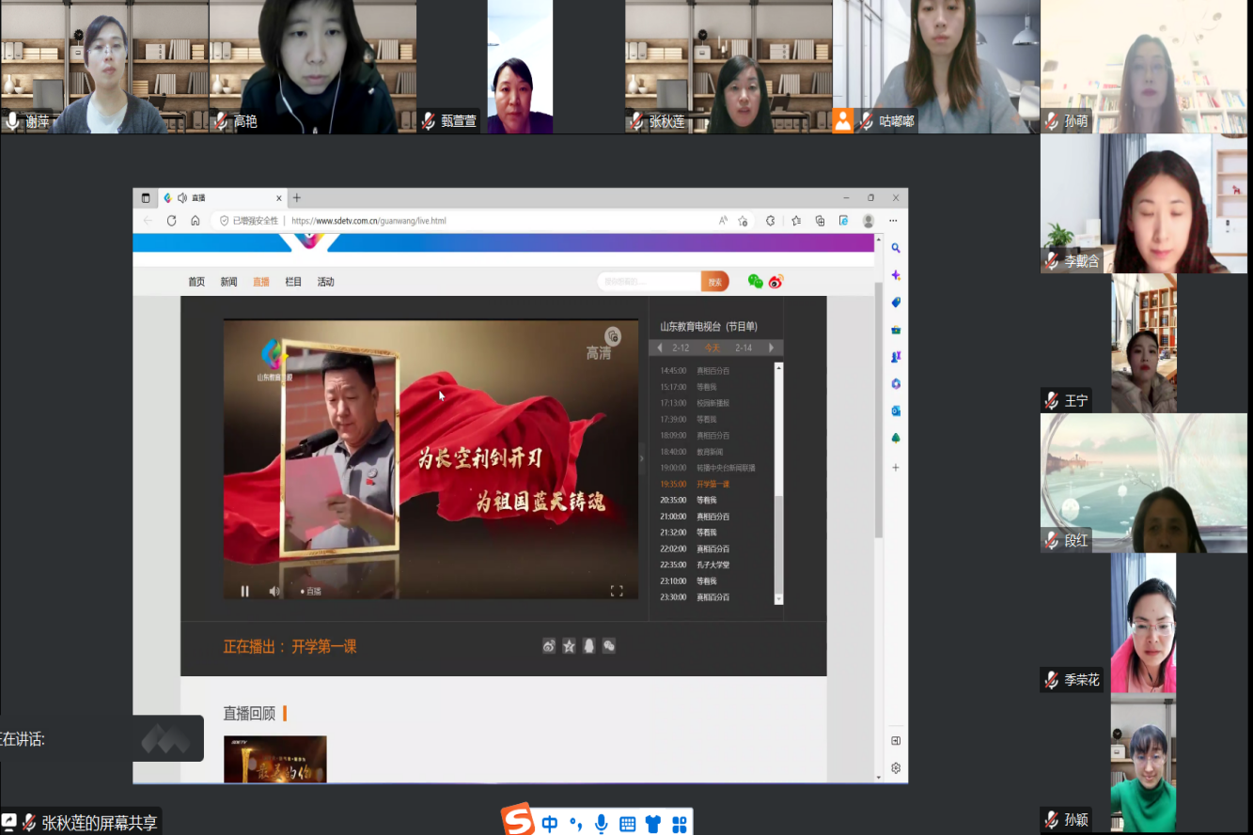Enter fullscreen mode in video player

coord(617,591)
